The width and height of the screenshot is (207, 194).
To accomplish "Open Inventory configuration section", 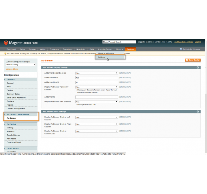I will click(x=11, y=131).
